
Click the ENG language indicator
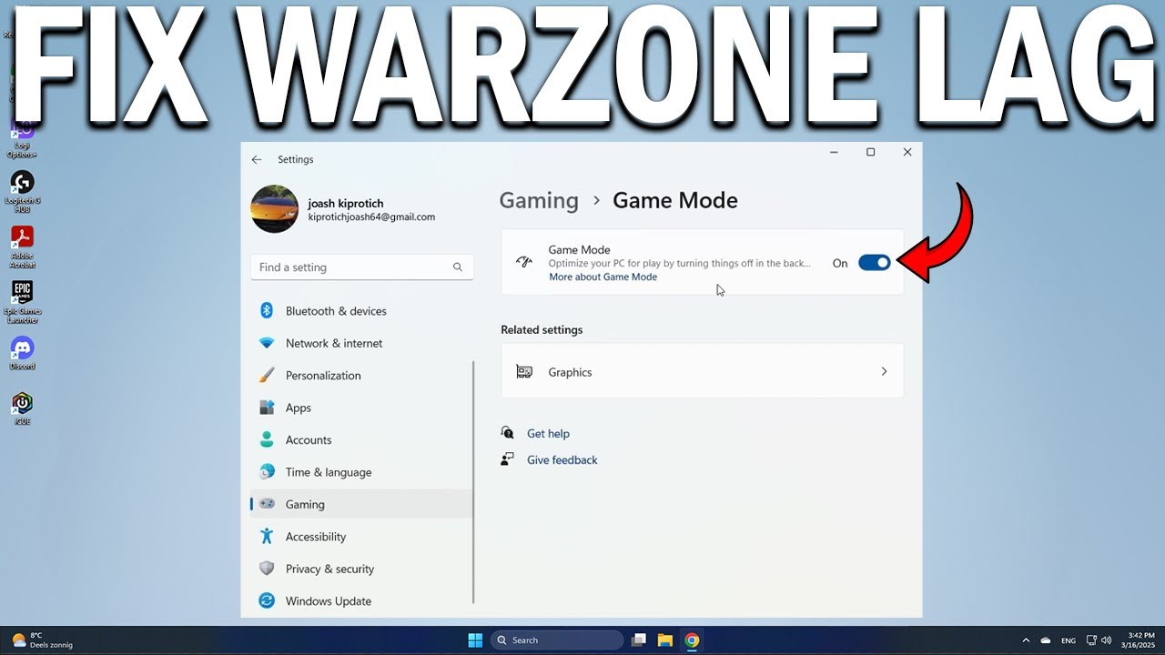point(1069,640)
